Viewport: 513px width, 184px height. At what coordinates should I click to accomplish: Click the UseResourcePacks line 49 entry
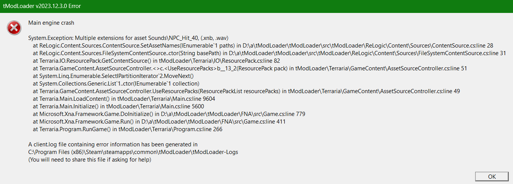tap(246, 91)
